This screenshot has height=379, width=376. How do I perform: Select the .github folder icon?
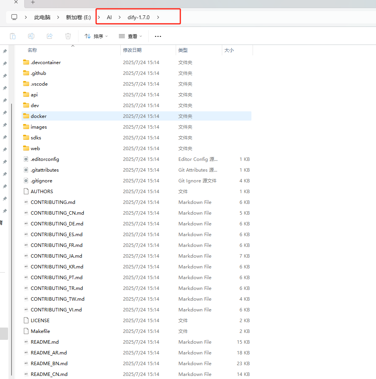[26, 73]
